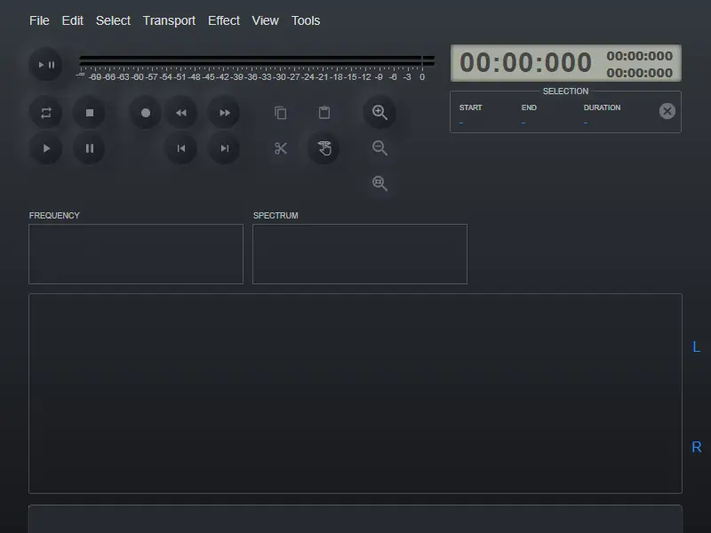Click the Zoom Out magnifier
Viewport: 711px width, 533px height.
379,147
